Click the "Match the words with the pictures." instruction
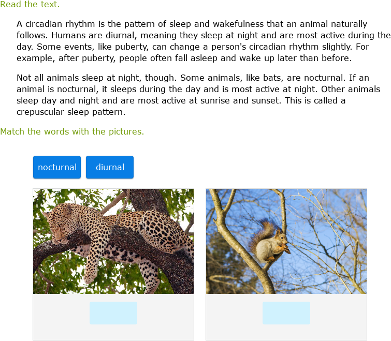 pyautogui.click(x=72, y=131)
